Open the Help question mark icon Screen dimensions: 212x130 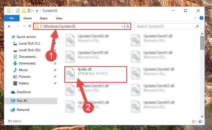201,18
